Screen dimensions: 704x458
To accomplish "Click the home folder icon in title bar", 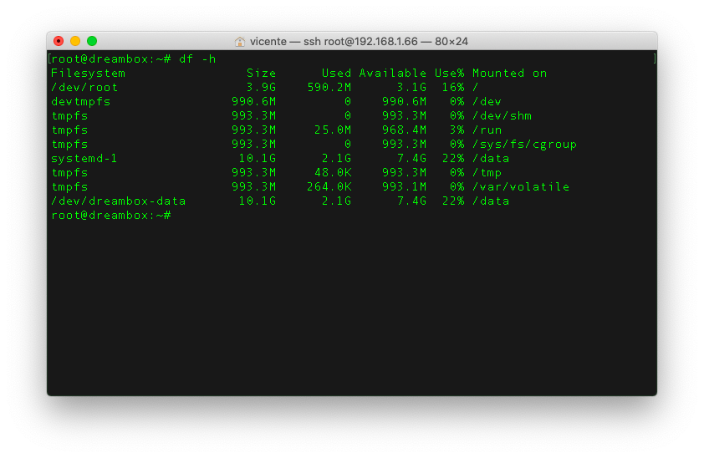I will pyautogui.click(x=240, y=41).
